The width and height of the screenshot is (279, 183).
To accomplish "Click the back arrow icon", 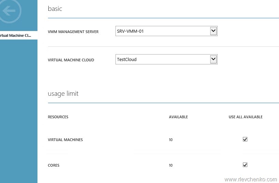I will tap(9, 11).
